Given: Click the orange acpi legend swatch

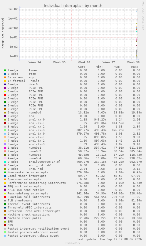Looking at the screenshot, I should [5, 77].
